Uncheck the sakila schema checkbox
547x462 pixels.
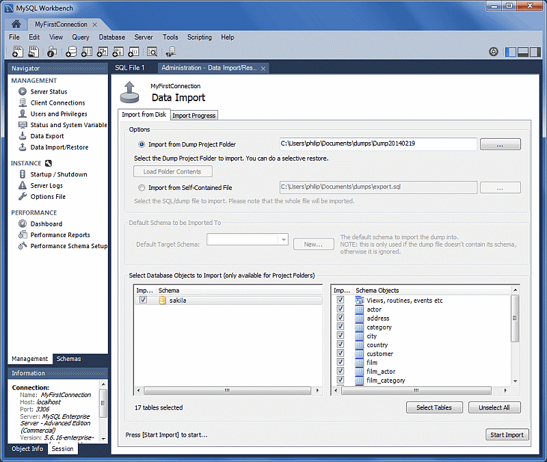[143, 300]
